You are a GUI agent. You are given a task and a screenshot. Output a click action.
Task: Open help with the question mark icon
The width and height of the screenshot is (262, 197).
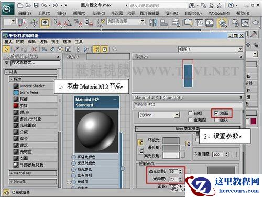pyautogui.click(x=231, y=6)
